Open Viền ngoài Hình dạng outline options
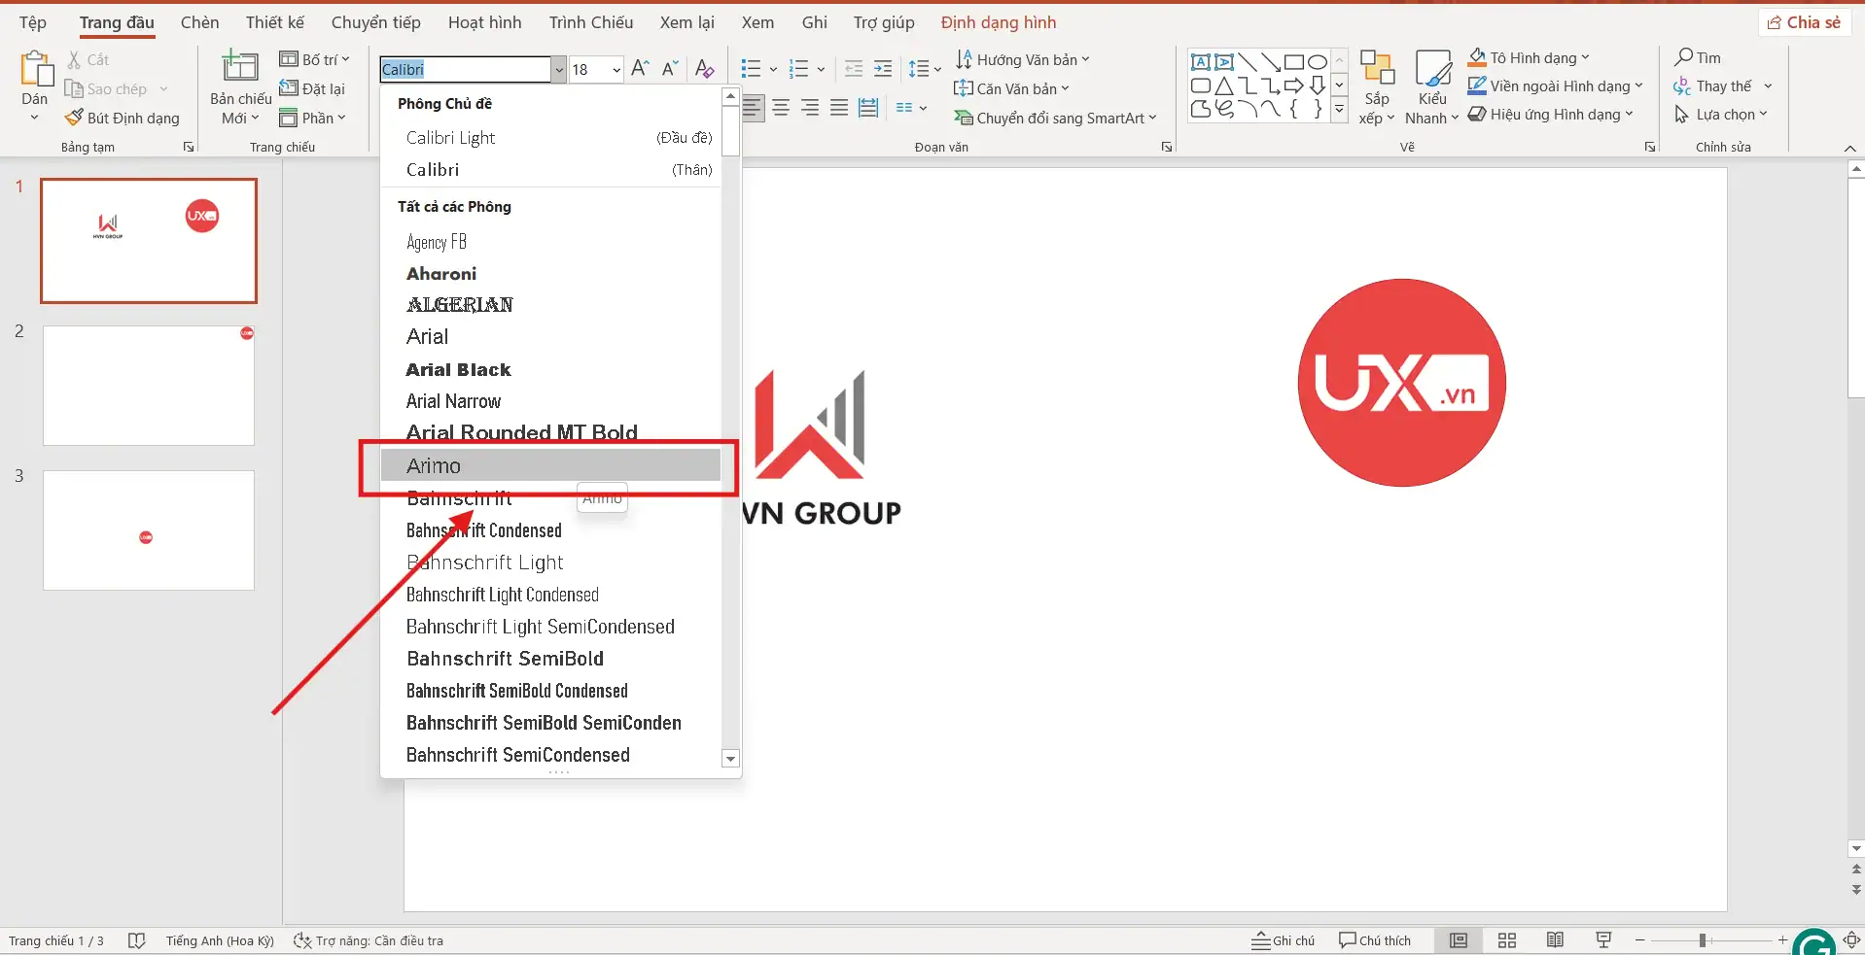Viewport: 1865px width, 955px height. (1555, 85)
